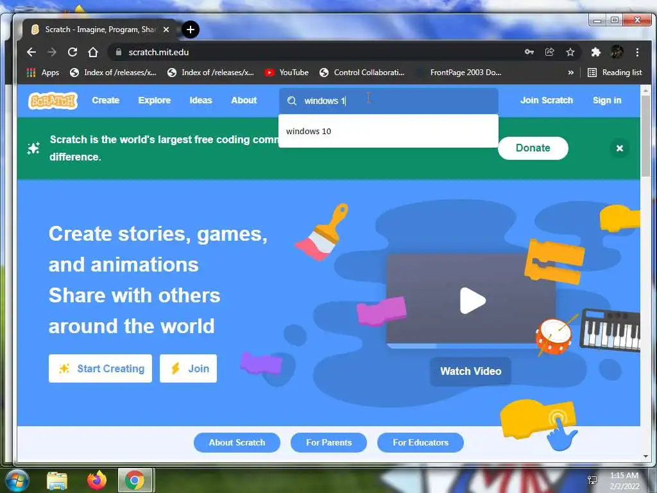This screenshot has width=657, height=493.
Task: Click the search magnifier icon
Action: 292,101
